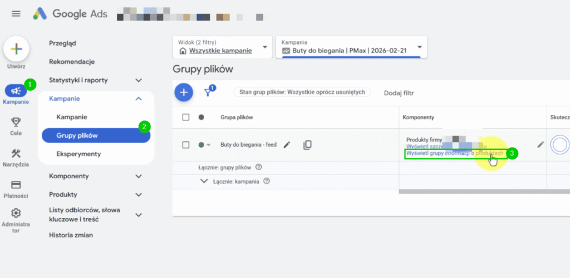Expand the Komponenty section

click(138, 176)
